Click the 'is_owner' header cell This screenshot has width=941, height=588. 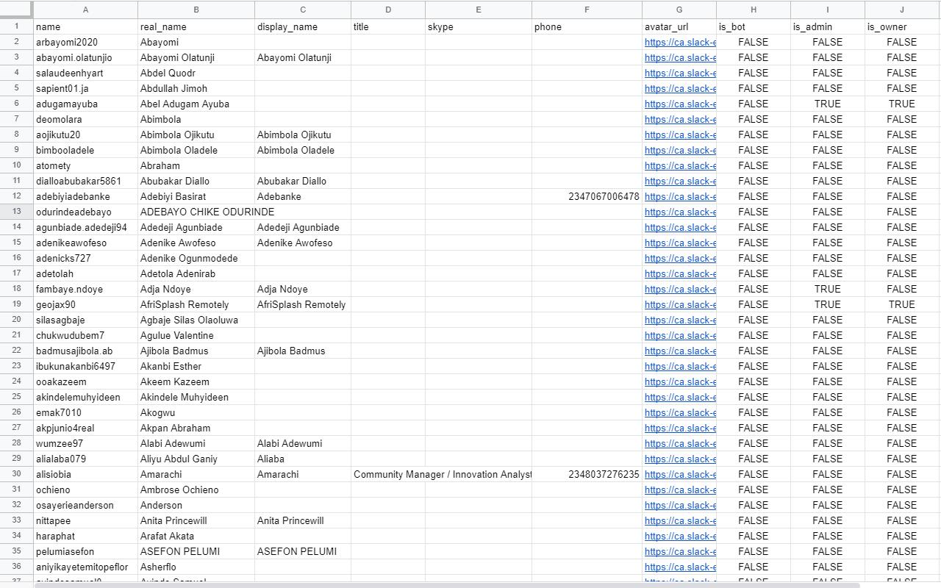click(x=902, y=26)
